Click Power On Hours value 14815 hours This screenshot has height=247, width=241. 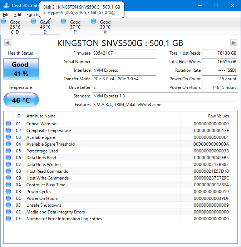220,87
